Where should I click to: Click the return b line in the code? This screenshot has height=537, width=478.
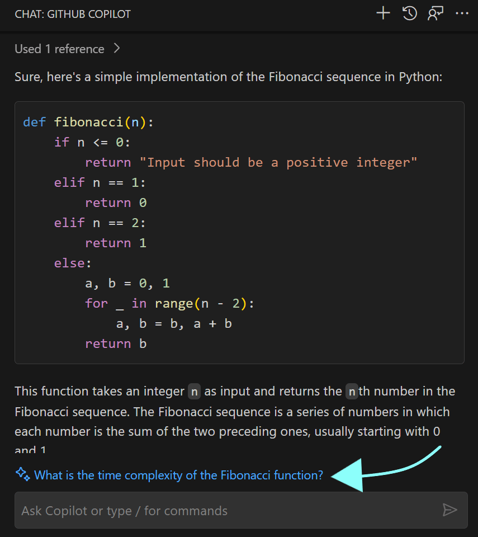[115, 343]
